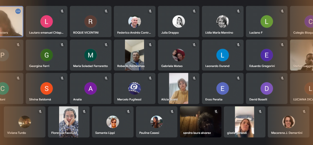313x145 pixels.
Task: Select David Boselli's purple D avatar
Action: point(267,88)
